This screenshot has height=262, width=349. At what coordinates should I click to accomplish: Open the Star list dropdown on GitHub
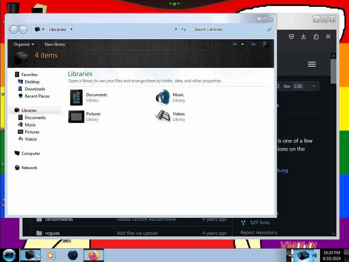[x=314, y=86]
